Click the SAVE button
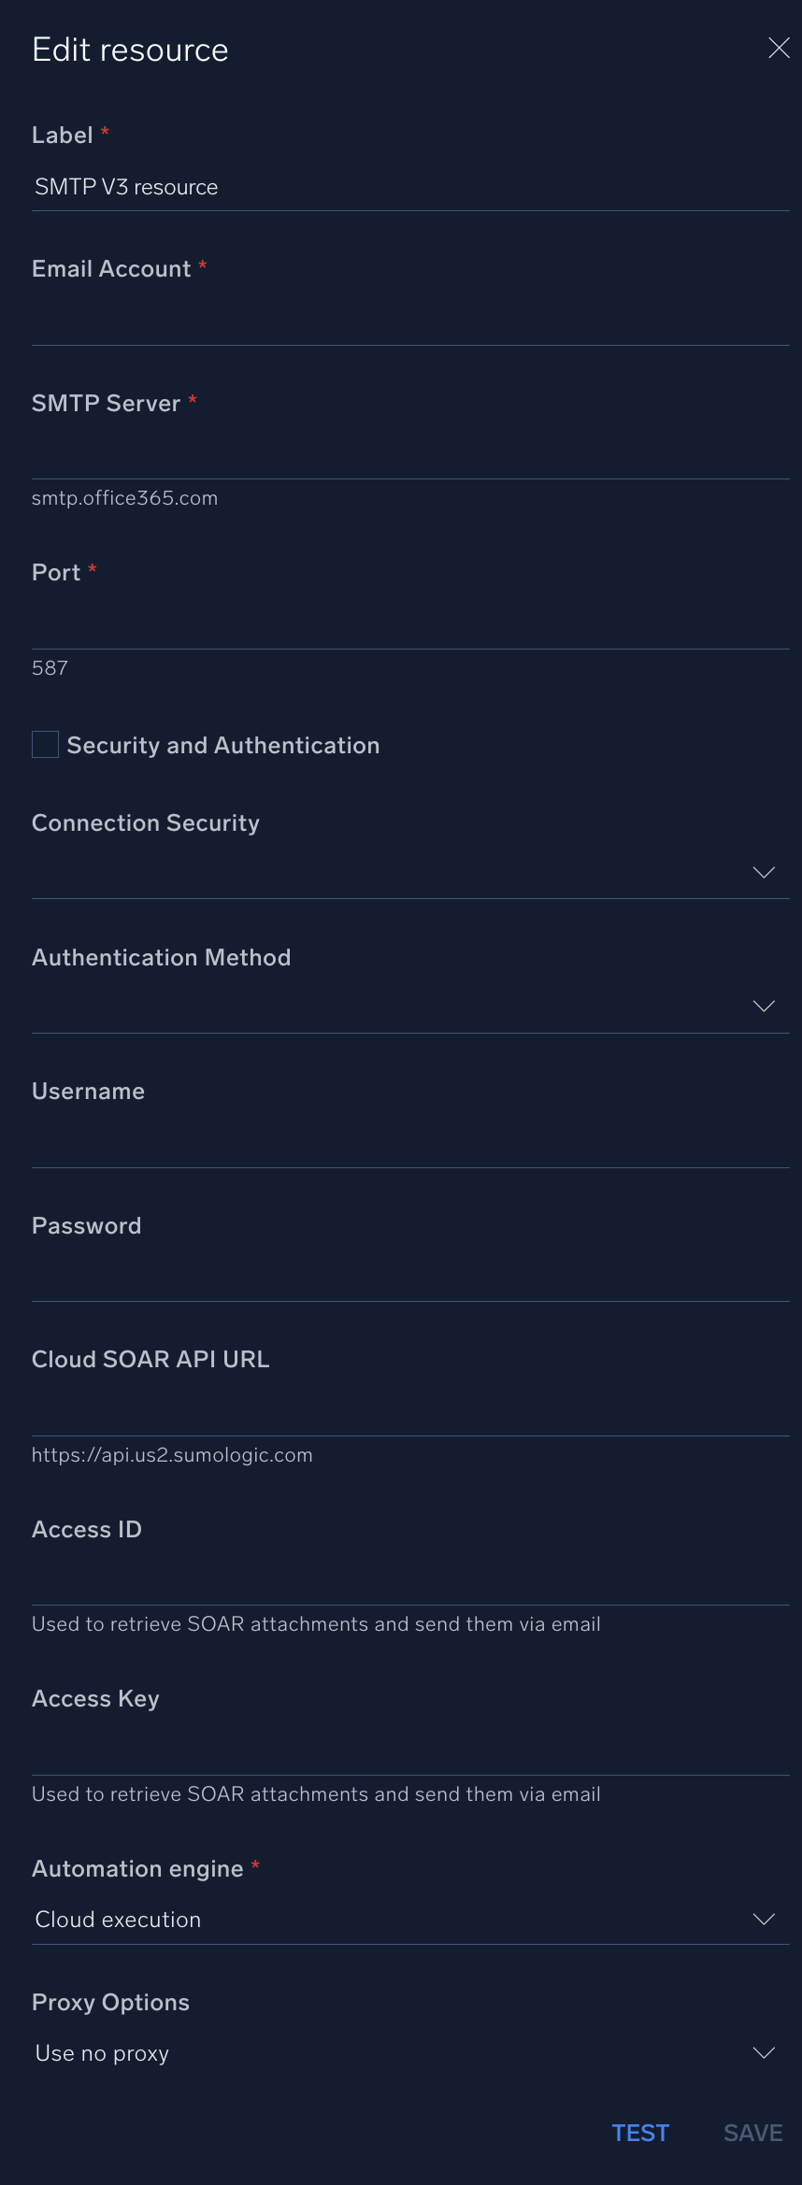This screenshot has width=802, height=2185. tap(752, 2134)
